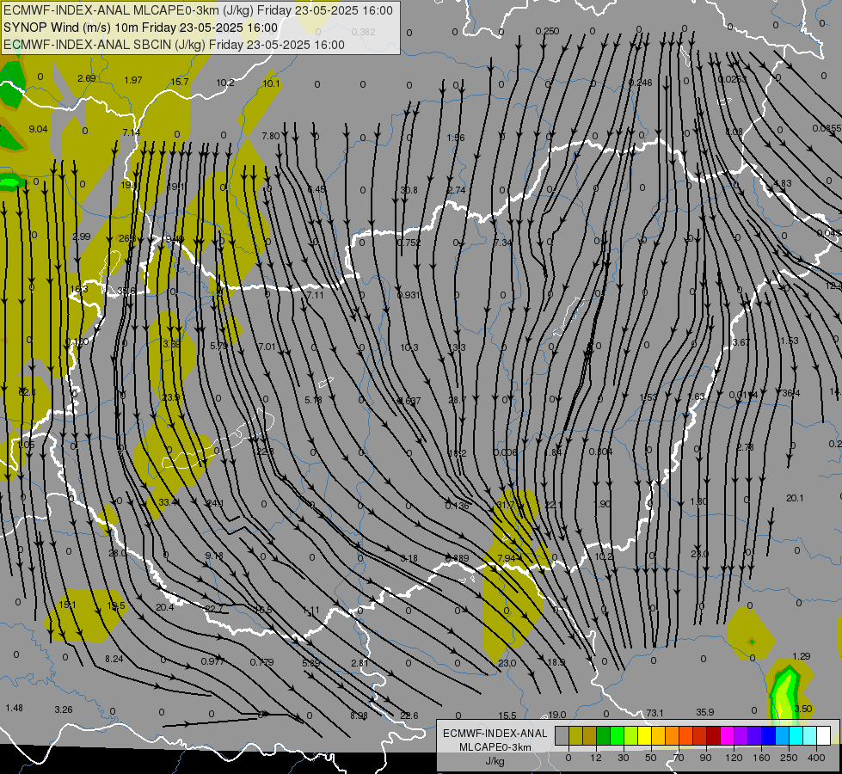Click the map value '7.11'

[316, 296]
